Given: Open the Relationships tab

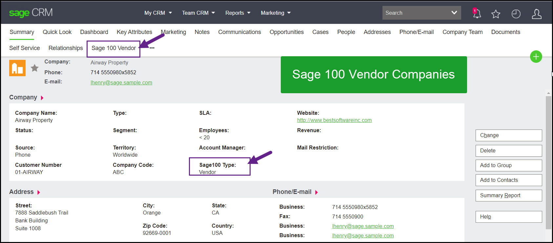Looking at the screenshot, I should tap(66, 48).
